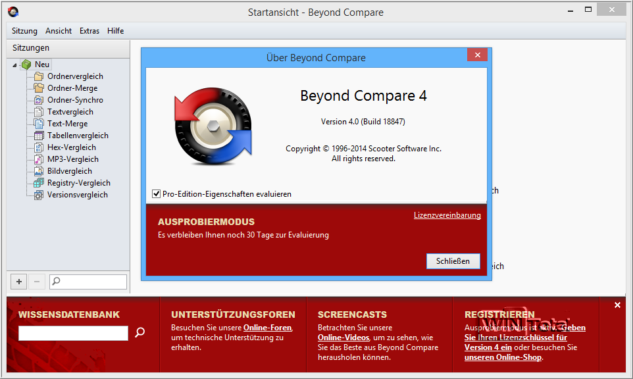Click the Tabellenvergleich table icon
The image size is (633, 379).
click(x=39, y=135)
